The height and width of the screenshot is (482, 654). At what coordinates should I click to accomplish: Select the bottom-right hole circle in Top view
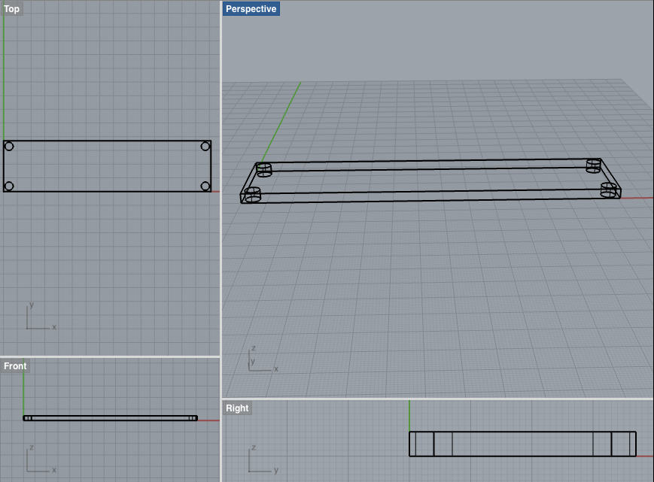click(x=205, y=186)
